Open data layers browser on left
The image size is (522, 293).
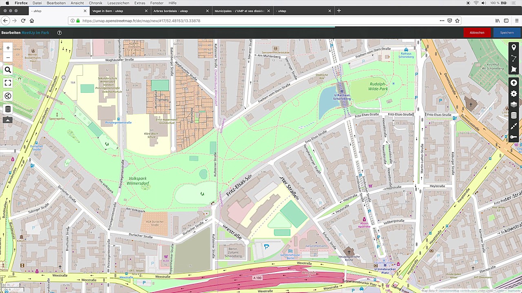pyautogui.click(x=8, y=109)
